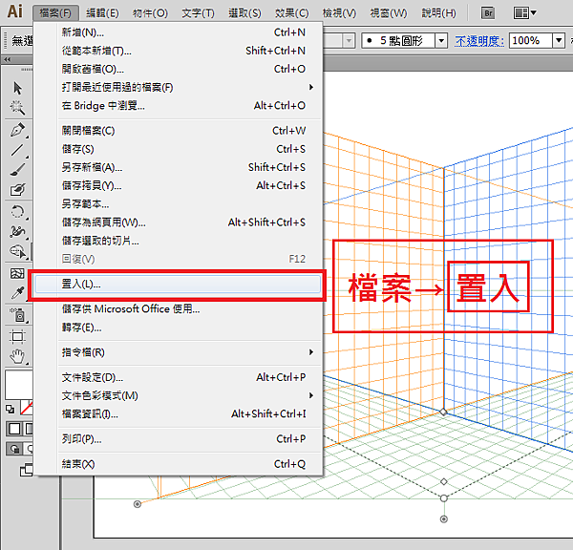This screenshot has height=550, width=573.
Task: Click perspective grid left ground-level circle widget
Action: click(138, 504)
